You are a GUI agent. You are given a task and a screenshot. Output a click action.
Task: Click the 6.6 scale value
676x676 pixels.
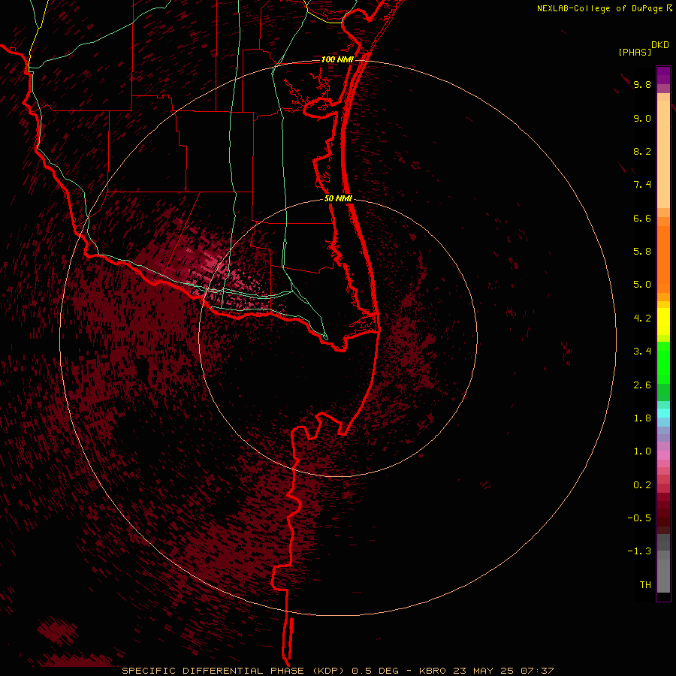(642, 218)
